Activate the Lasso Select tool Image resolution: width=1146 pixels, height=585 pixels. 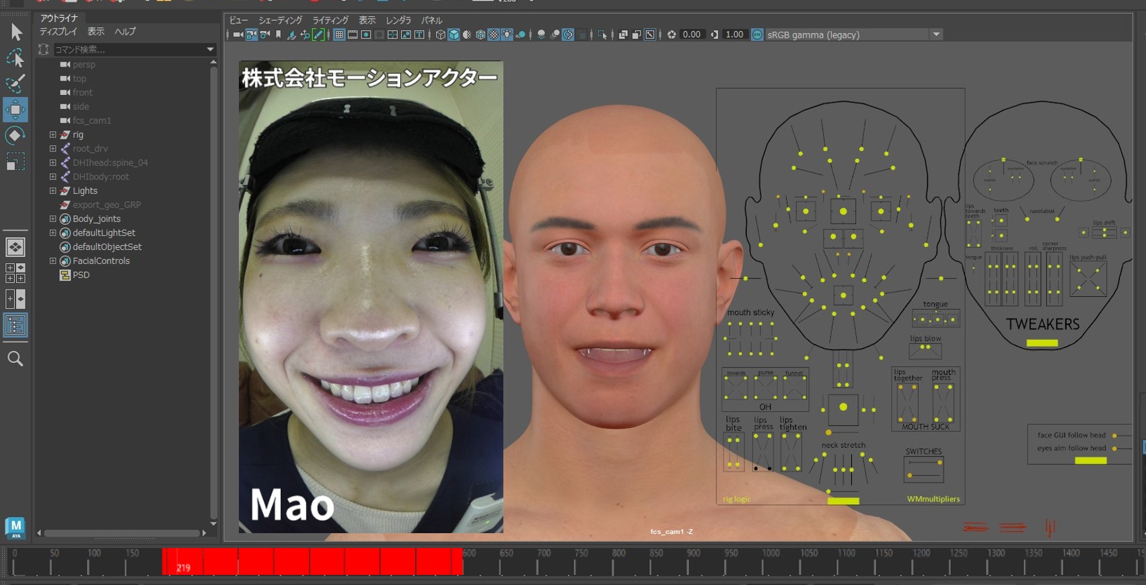pos(15,59)
